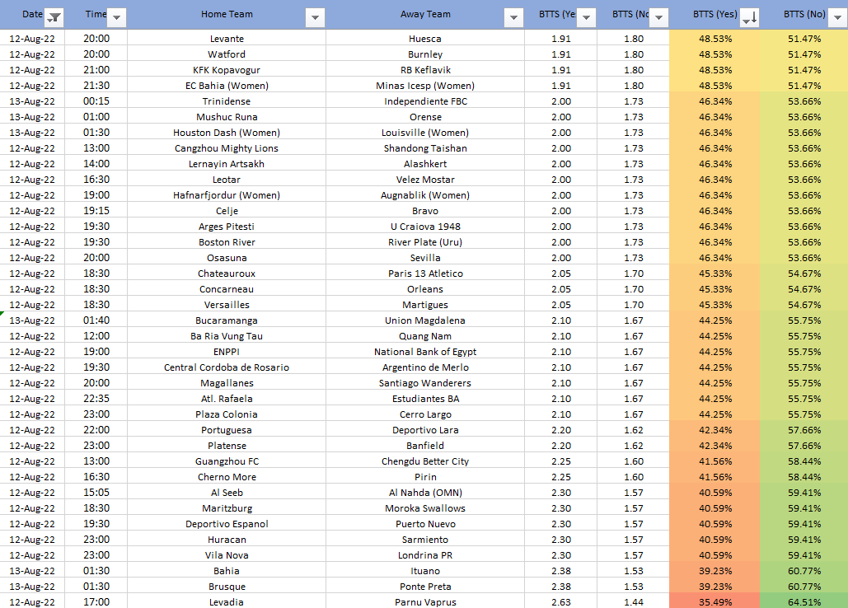Open the BTTS (Yes) odds filter dropdown
Viewport: 848px width, 608px height.
(x=586, y=18)
